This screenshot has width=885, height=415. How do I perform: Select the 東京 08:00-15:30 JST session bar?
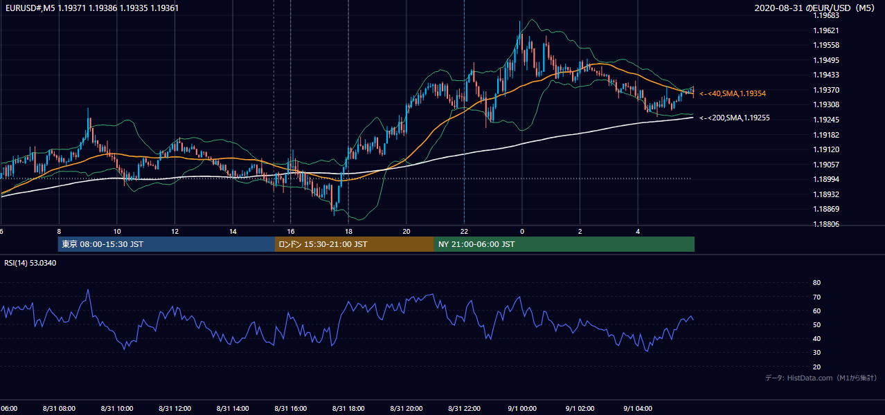(x=166, y=244)
